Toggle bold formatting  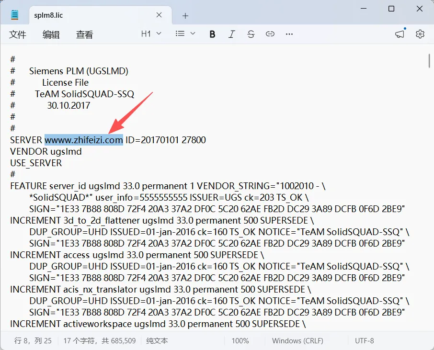click(212, 34)
